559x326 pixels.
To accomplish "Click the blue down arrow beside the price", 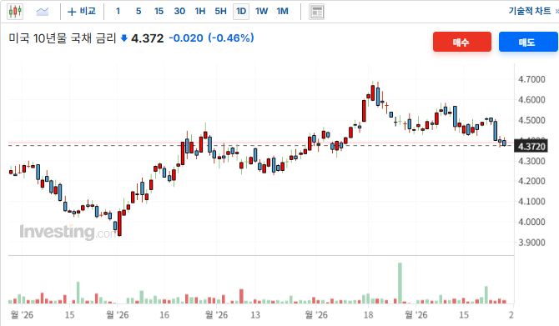I will coord(124,38).
